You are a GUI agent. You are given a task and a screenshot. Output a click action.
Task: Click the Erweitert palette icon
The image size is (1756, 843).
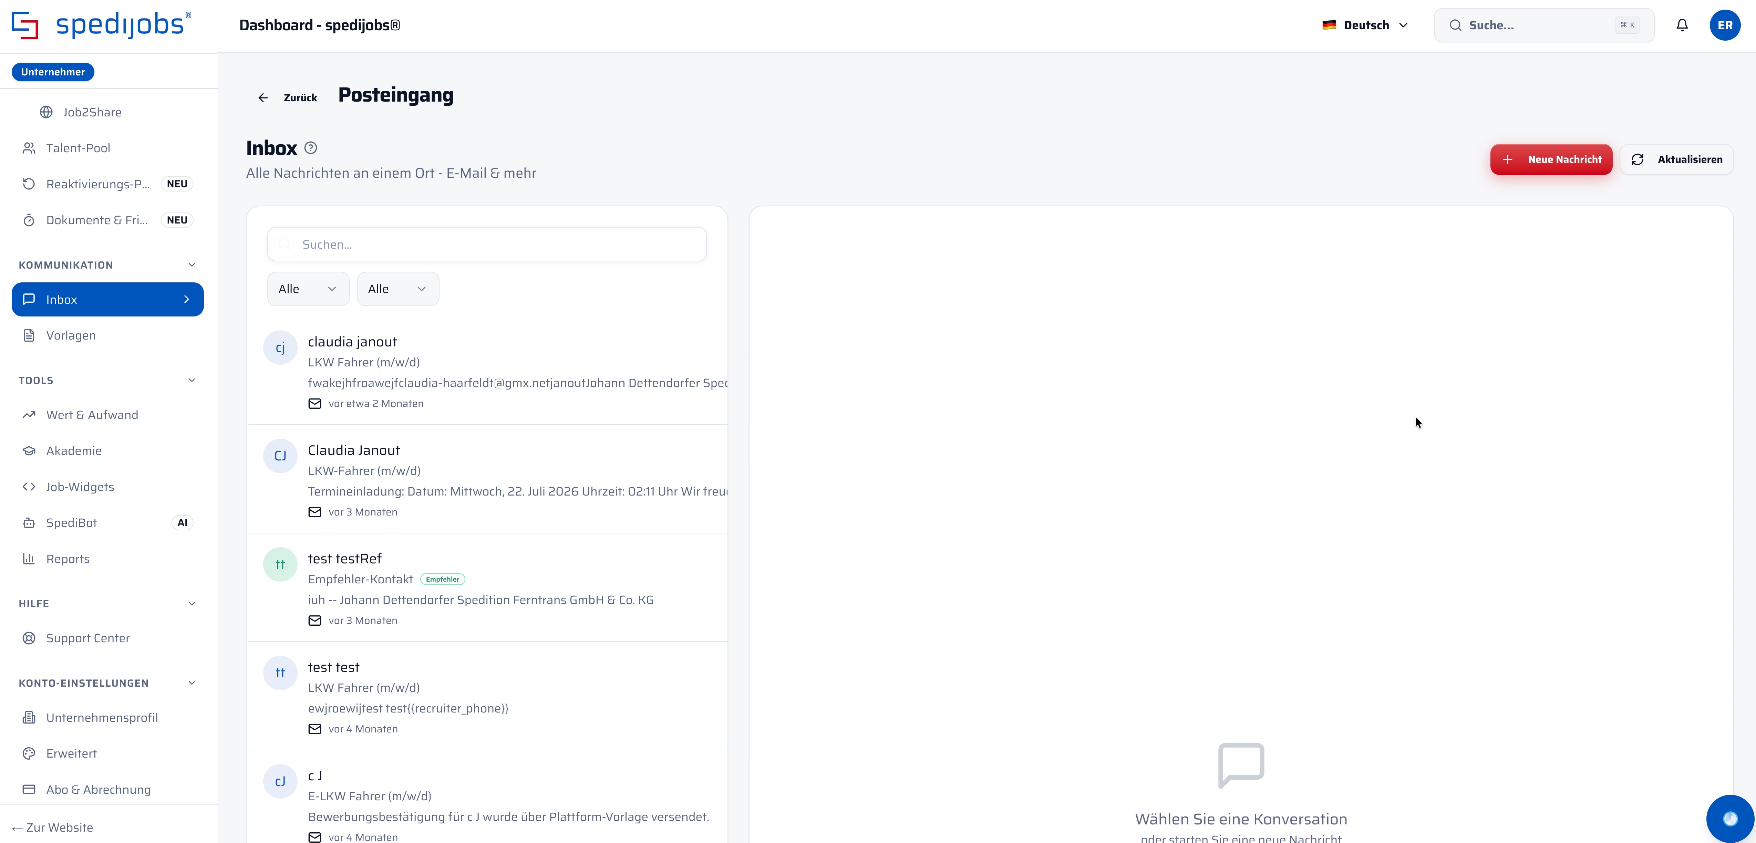(29, 754)
